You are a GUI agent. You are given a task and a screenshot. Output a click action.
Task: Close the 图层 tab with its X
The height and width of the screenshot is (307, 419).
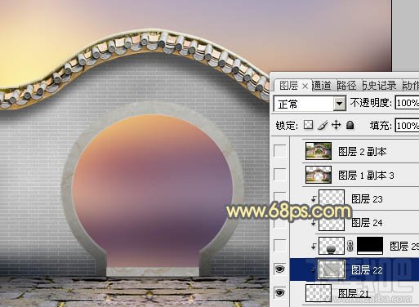[x=305, y=87]
